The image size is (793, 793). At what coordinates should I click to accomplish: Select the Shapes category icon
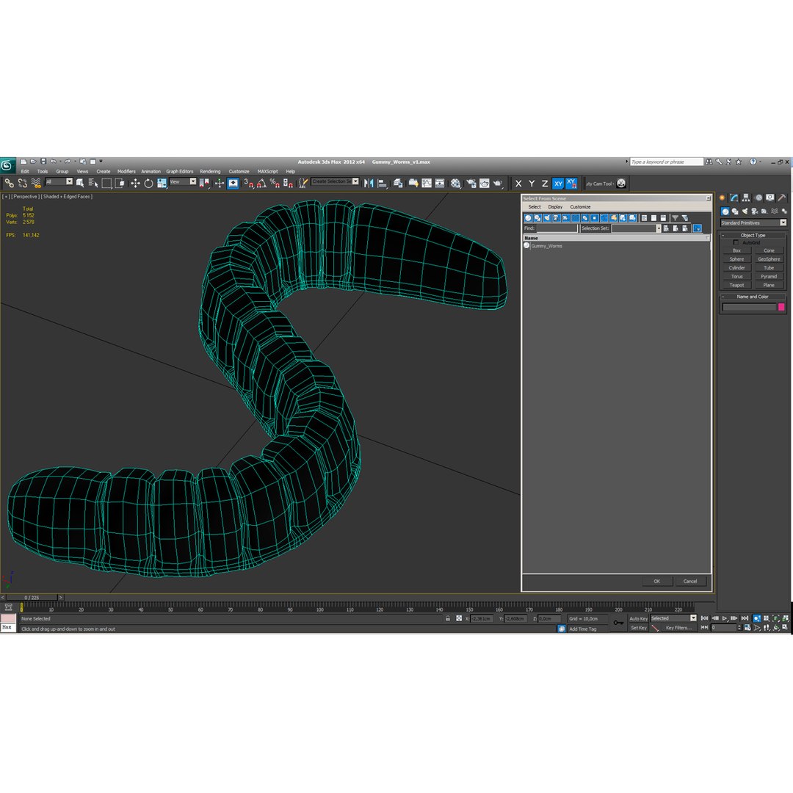pyautogui.click(x=735, y=211)
